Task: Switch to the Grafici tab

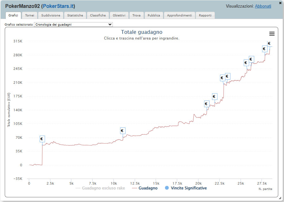Action: tap(13, 15)
